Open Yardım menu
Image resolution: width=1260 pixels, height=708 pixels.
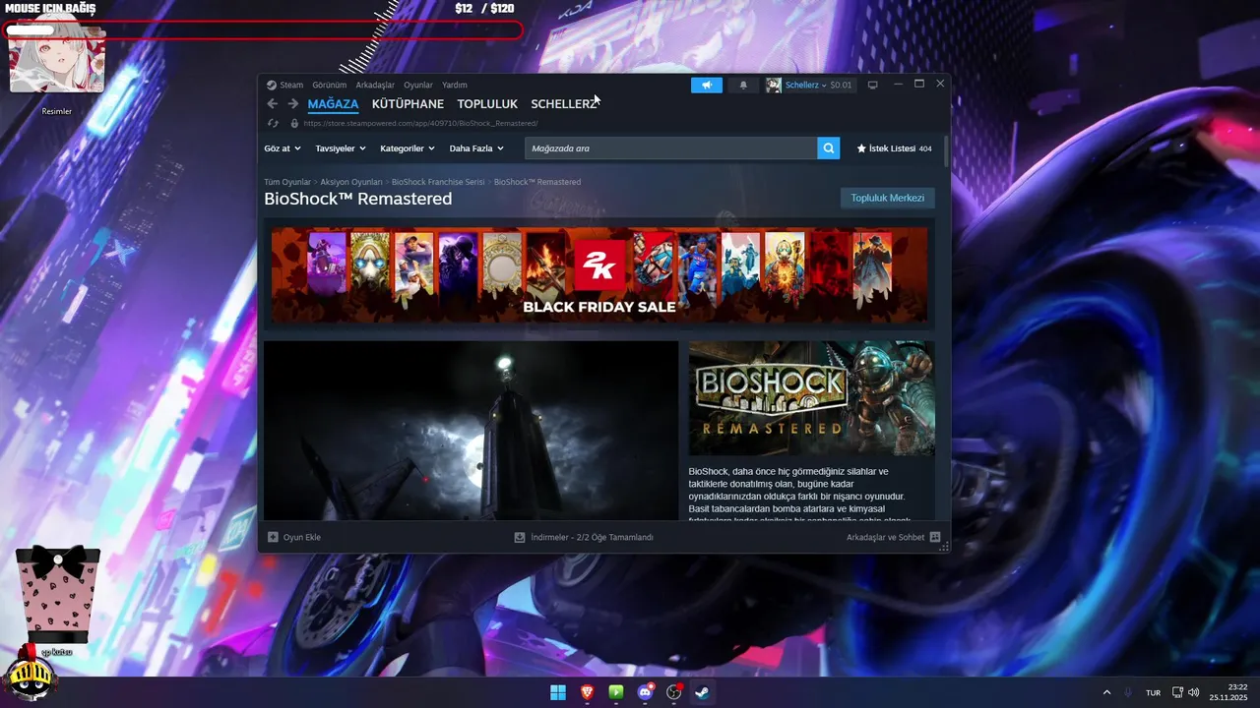click(455, 85)
